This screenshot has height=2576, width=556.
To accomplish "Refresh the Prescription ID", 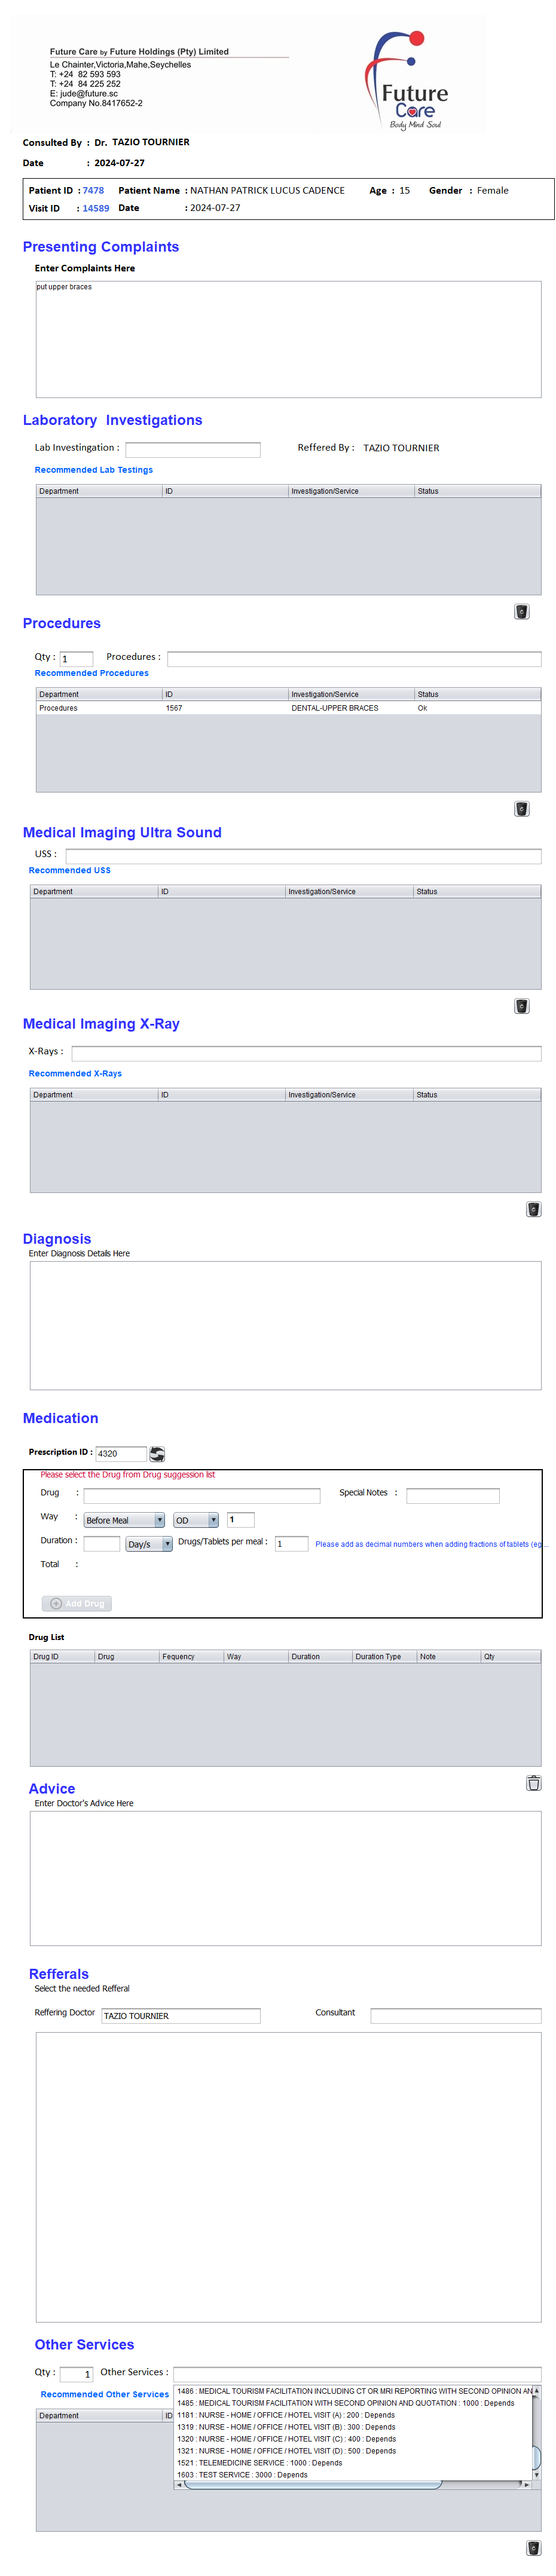I will (157, 1454).
